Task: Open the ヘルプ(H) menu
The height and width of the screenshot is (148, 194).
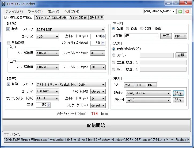Action: (x=72, y=12)
